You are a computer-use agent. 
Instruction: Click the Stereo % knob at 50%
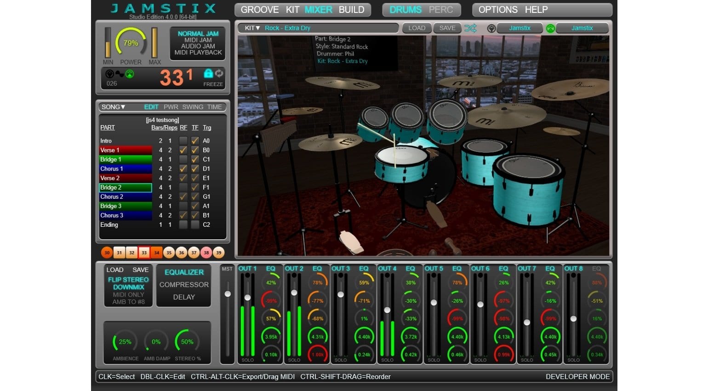(x=187, y=342)
